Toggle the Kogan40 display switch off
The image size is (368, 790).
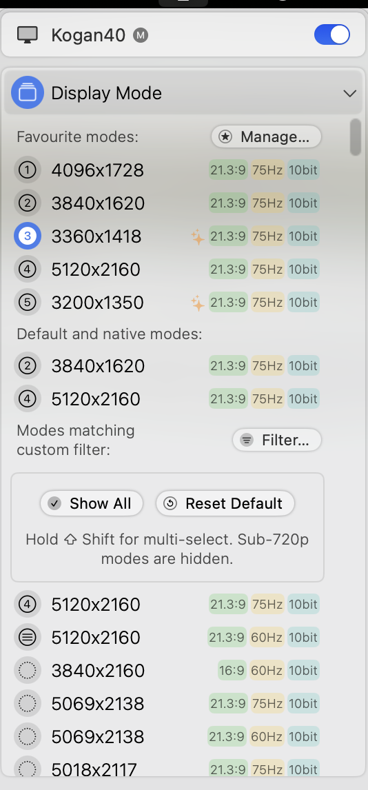pos(331,34)
